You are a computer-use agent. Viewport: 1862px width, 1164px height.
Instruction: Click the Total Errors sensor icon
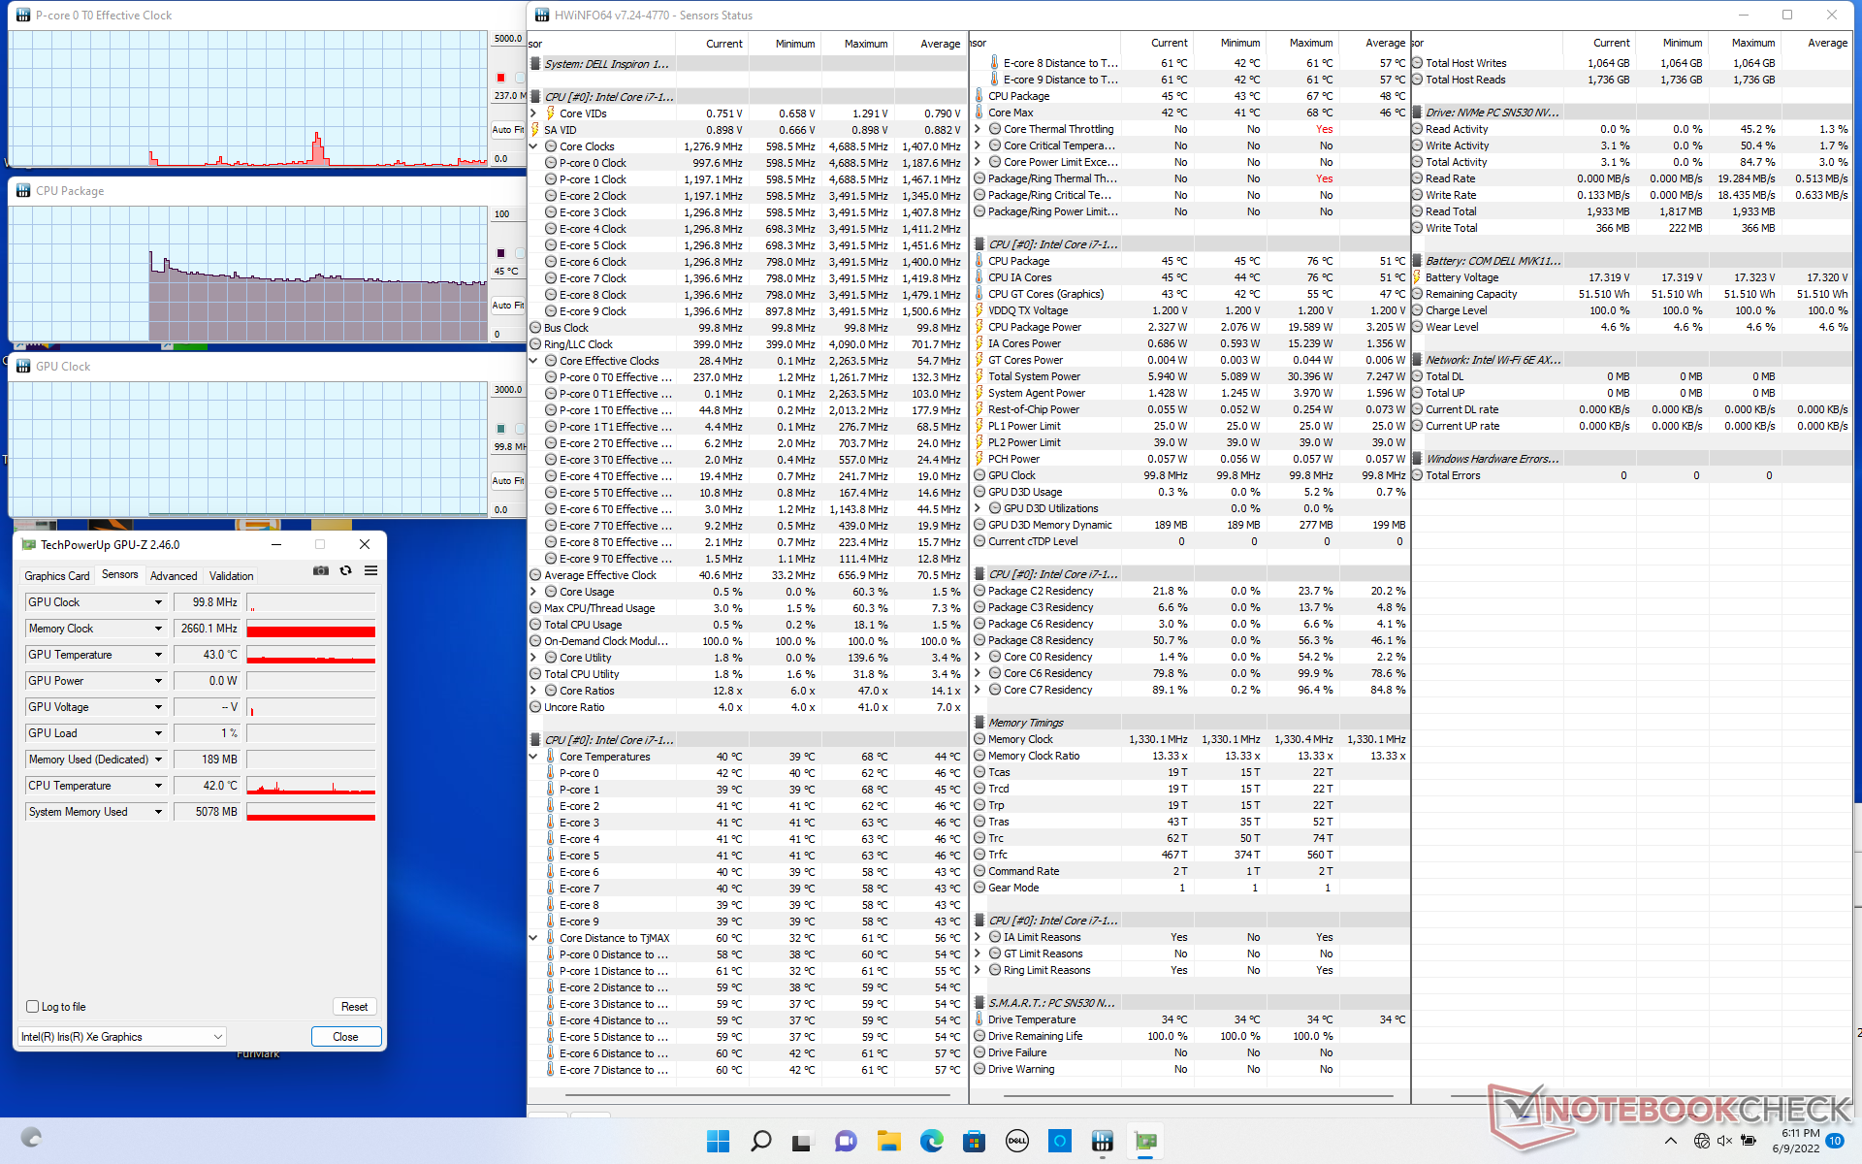tap(1417, 475)
